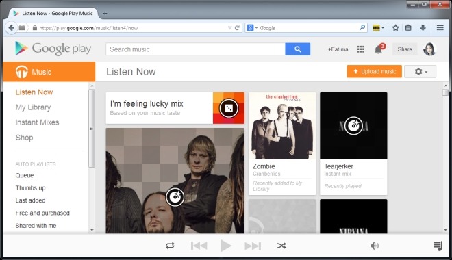Open the Thumbs up playlist

(30, 188)
